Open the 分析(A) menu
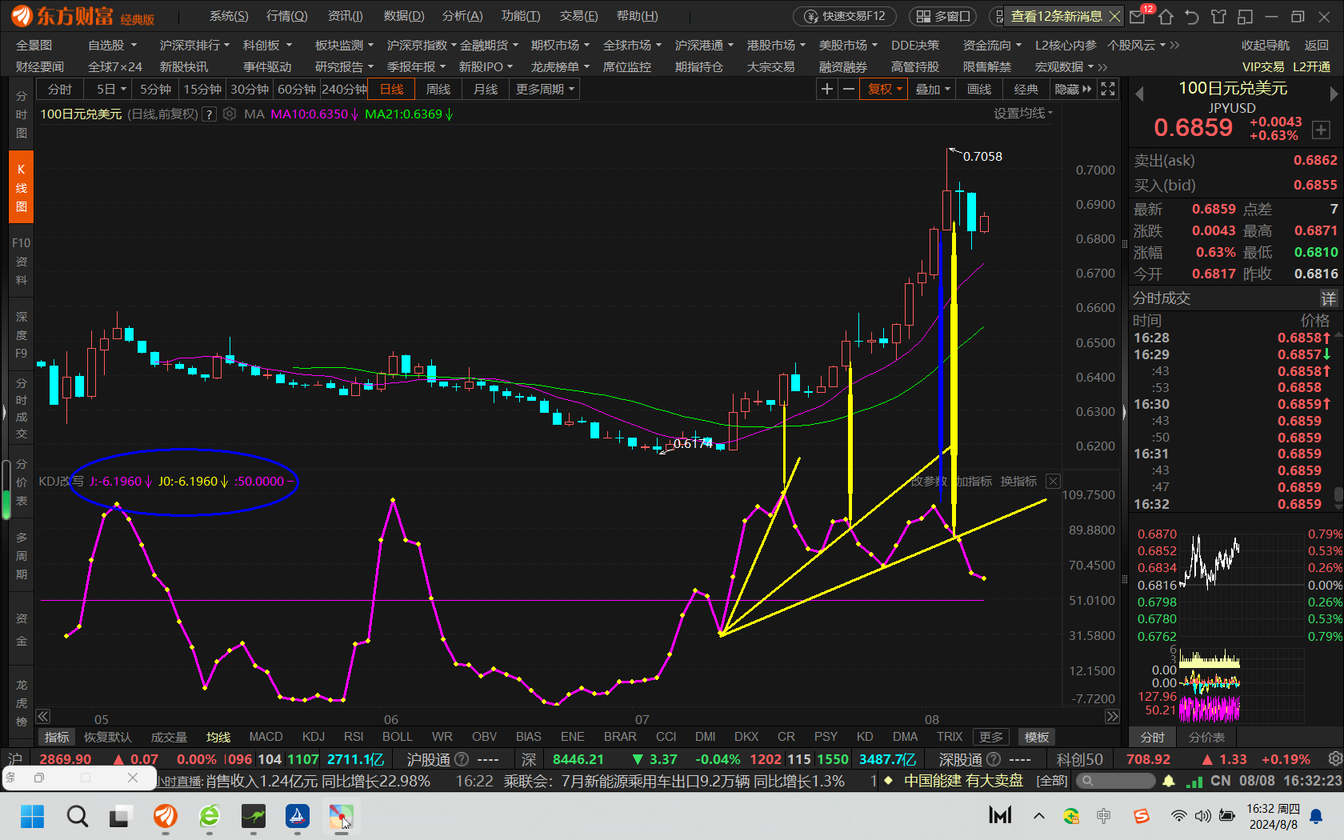 (x=462, y=16)
